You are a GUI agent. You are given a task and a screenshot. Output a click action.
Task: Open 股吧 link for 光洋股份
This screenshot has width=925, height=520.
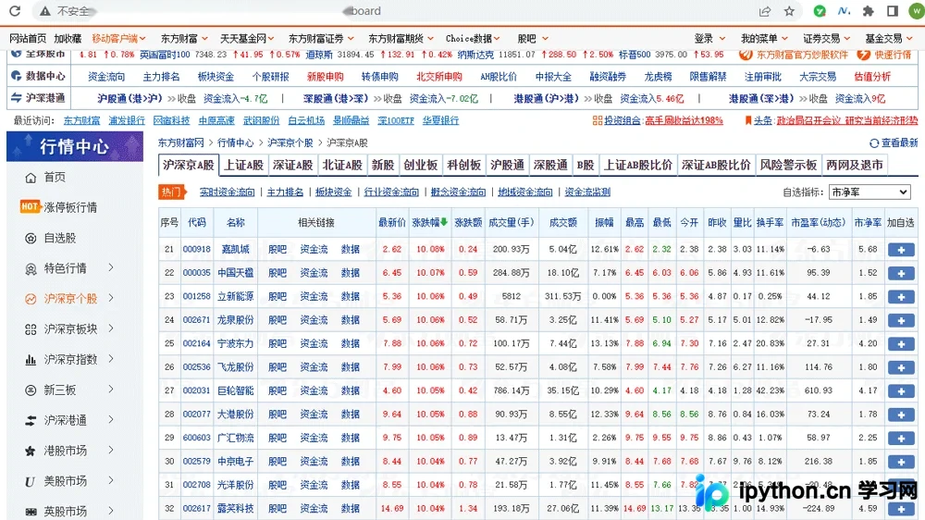coord(277,485)
